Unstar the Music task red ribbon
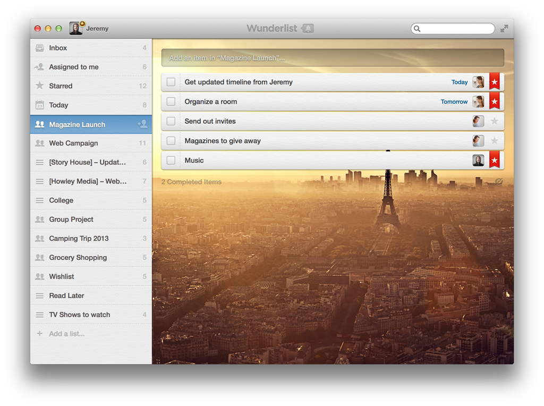 pos(494,160)
